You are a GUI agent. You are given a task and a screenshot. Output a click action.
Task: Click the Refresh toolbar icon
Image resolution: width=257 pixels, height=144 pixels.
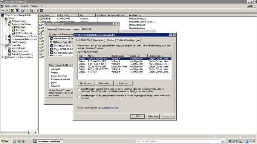point(27,10)
